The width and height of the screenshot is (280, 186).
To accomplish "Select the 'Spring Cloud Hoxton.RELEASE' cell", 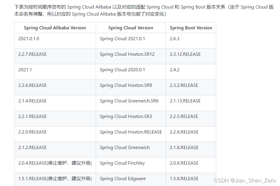I will (131, 134).
